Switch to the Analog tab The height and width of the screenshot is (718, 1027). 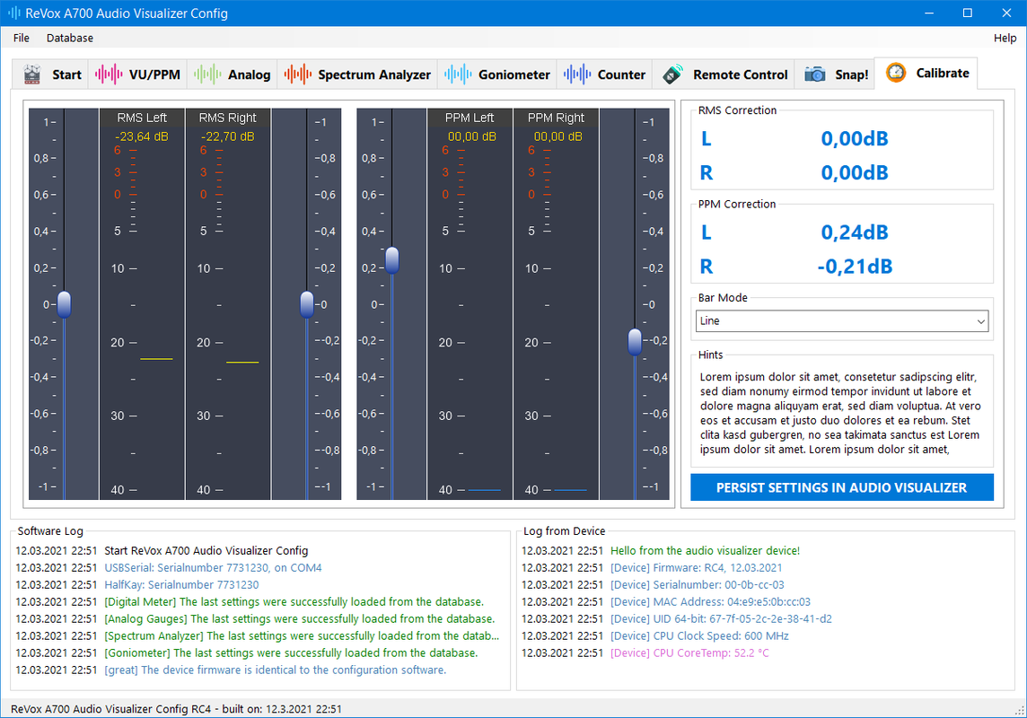[232, 74]
